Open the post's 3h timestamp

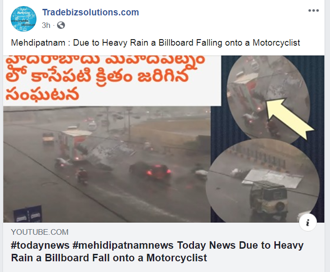(46, 25)
